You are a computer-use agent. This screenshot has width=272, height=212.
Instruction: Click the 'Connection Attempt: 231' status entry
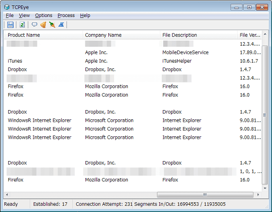tap(104, 204)
